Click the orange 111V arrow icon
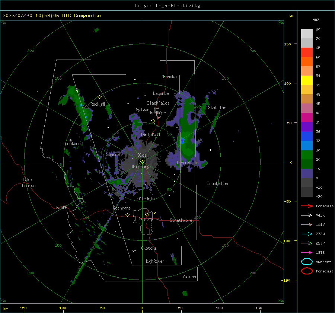Image resolution: width=335 pixels, height=313 pixels. coord(307,224)
